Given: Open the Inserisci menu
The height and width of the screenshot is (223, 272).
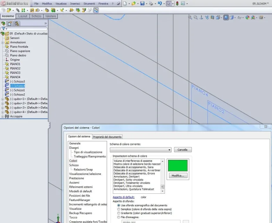Looking at the screenshot, I should click(x=75, y=3).
